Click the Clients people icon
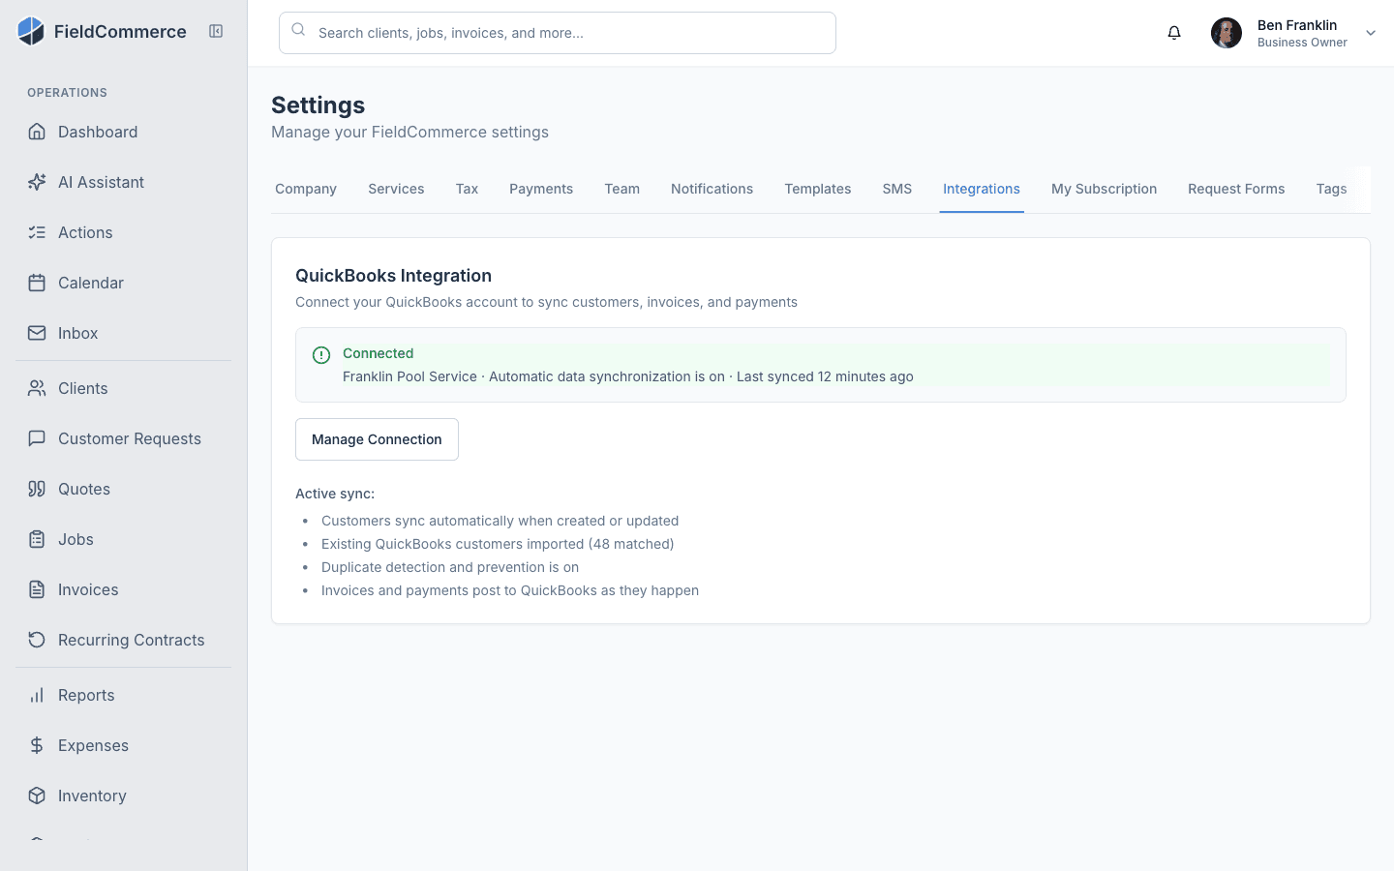This screenshot has height=871, width=1394. tap(37, 388)
